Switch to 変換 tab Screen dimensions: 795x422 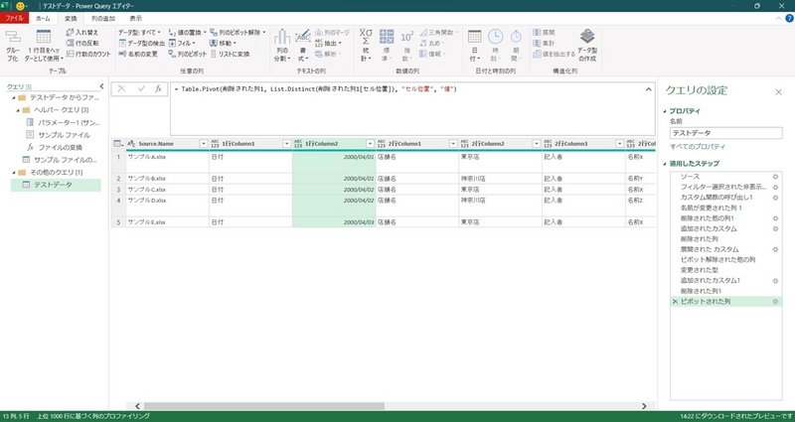coord(71,18)
